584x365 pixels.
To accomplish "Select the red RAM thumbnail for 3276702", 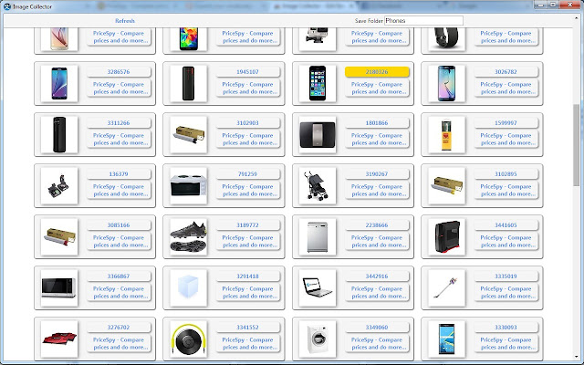I will [59, 339].
